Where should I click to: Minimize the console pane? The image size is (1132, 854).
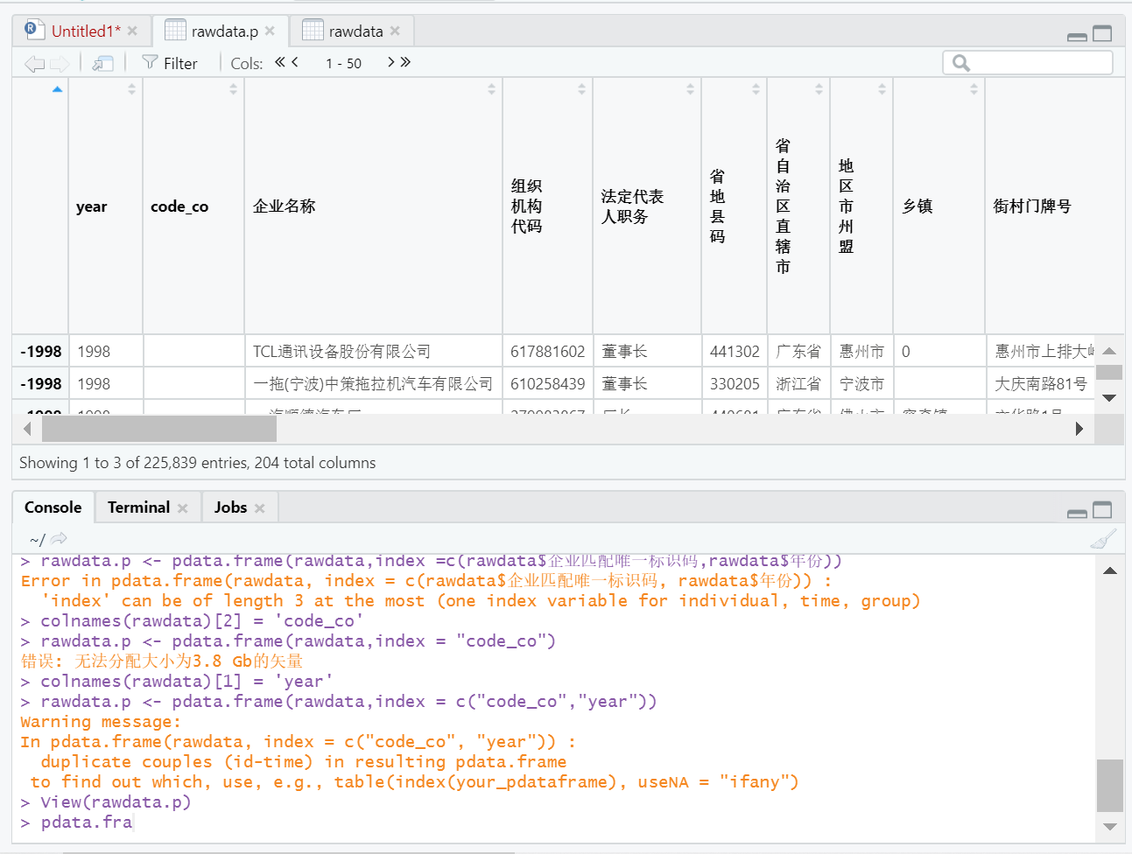(x=1078, y=513)
